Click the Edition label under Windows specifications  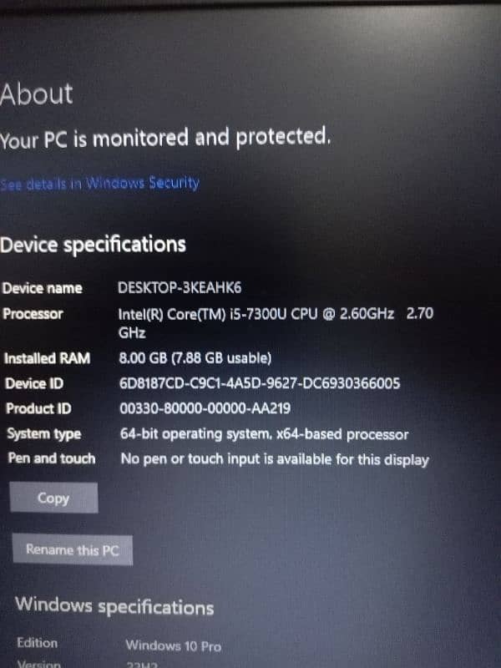37,642
